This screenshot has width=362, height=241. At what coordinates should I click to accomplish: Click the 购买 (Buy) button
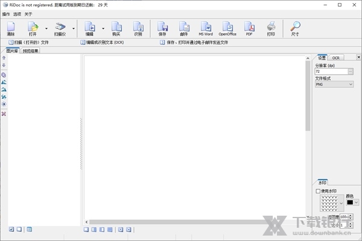116,28
